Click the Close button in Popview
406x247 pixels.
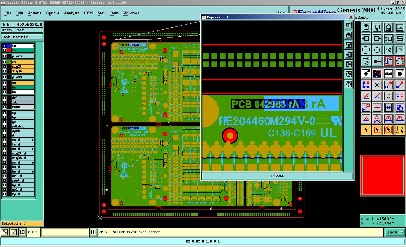click(x=277, y=176)
